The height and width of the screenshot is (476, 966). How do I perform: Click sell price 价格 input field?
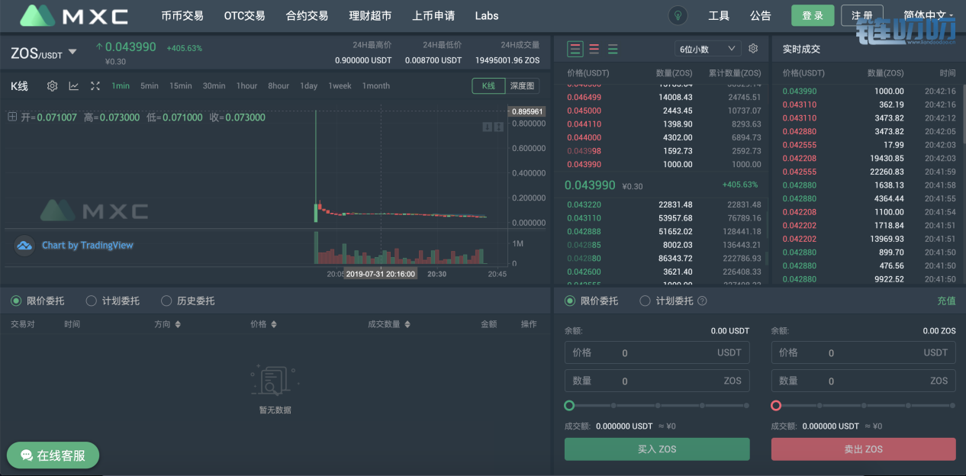point(863,352)
